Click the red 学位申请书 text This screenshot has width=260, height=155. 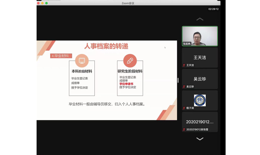tap(126, 84)
